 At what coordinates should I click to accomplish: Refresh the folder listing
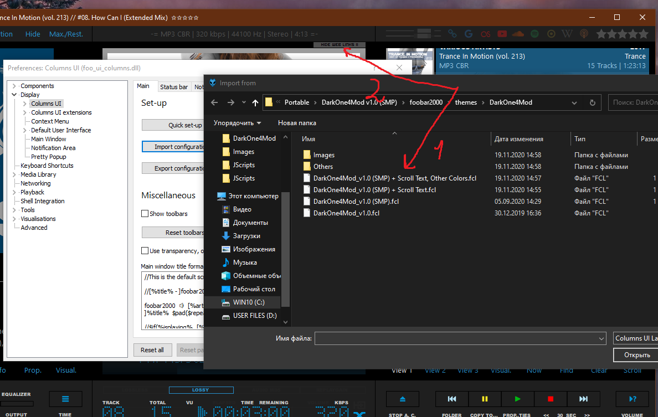click(x=593, y=102)
